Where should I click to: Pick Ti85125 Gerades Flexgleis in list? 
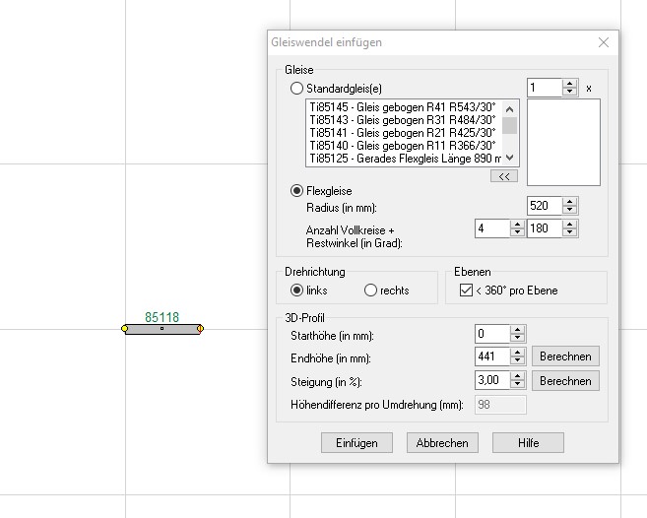402,158
